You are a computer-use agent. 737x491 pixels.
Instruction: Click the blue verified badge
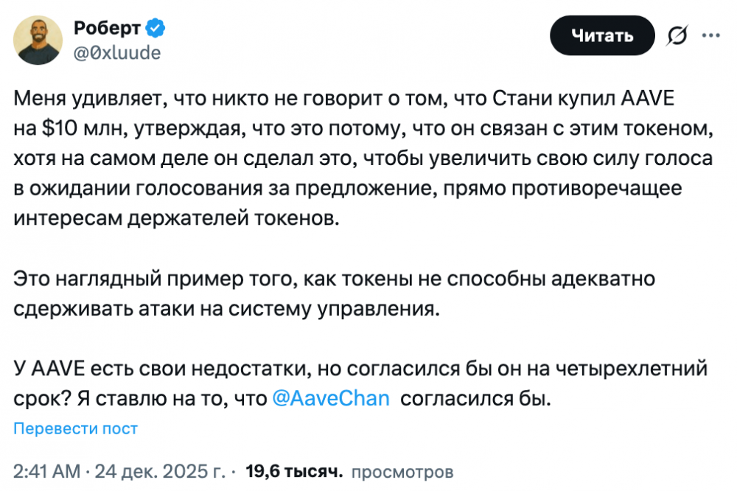[156, 29]
